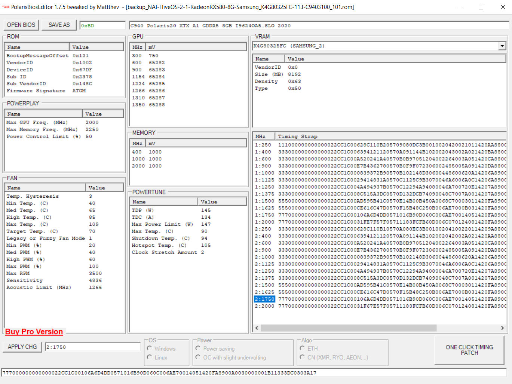Choose OC with slight undervolting option
Screen dimensions: 512x384
point(198,357)
